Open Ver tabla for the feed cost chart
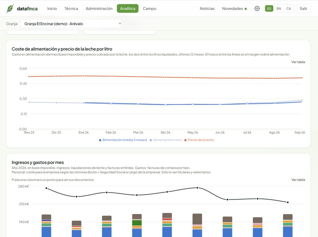This screenshot has height=237, width=318. click(298, 62)
